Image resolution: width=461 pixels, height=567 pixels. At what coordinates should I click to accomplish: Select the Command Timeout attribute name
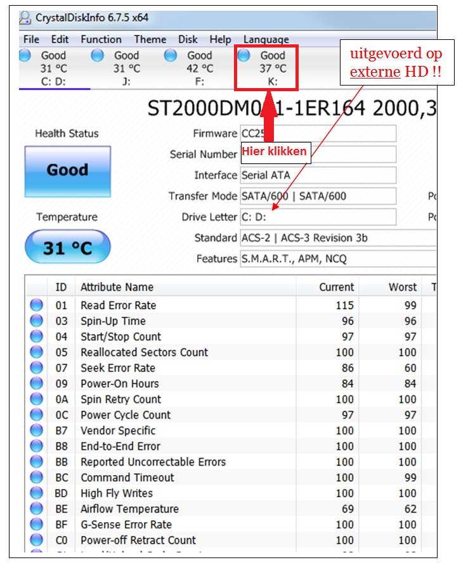click(x=127, y=478)
